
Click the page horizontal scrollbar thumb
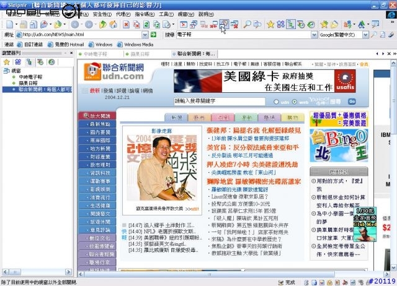pos(209,274)
